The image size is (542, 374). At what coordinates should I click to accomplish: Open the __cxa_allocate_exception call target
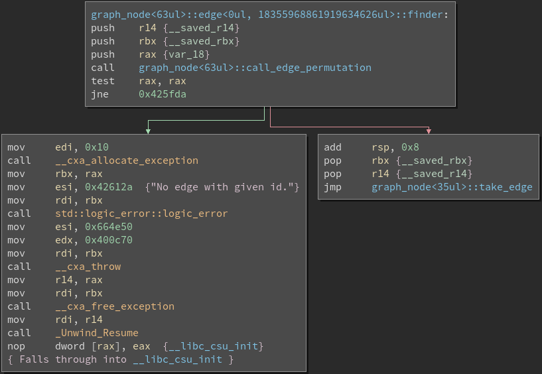pyautogui.click(x=127, y=160)
